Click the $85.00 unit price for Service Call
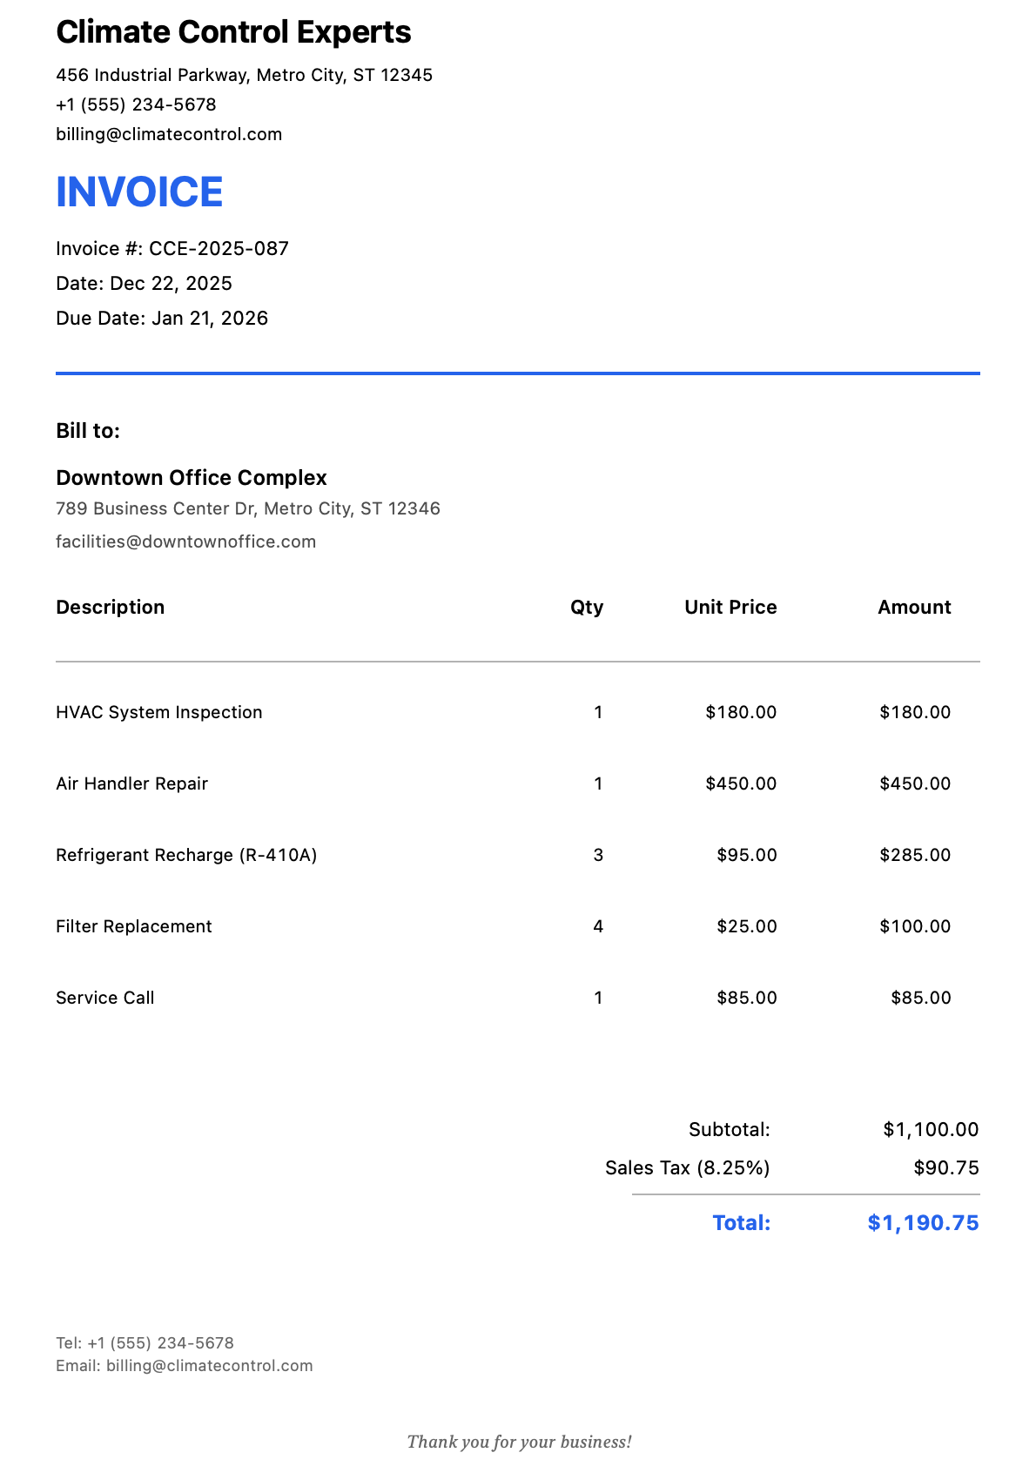The height and width of the screenshot is (1466, 1036). pos(747,998)
